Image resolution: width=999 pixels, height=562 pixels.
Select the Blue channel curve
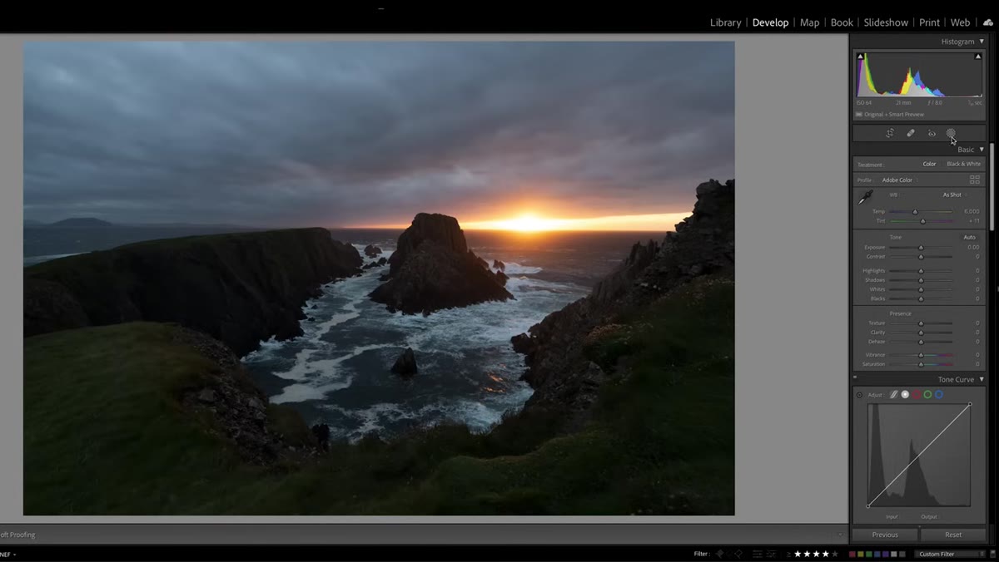[x=939, y=395]
